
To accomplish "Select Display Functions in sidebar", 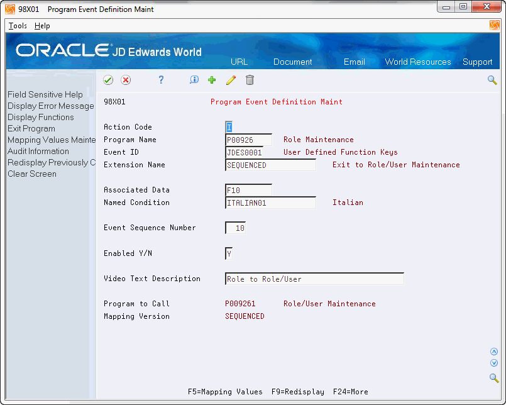I will coord(41,117).
